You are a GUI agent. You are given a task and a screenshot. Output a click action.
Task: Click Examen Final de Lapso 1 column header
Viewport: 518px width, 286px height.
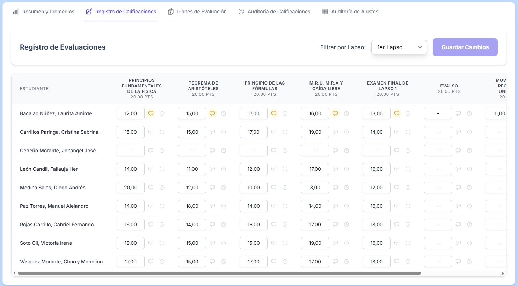388,88
